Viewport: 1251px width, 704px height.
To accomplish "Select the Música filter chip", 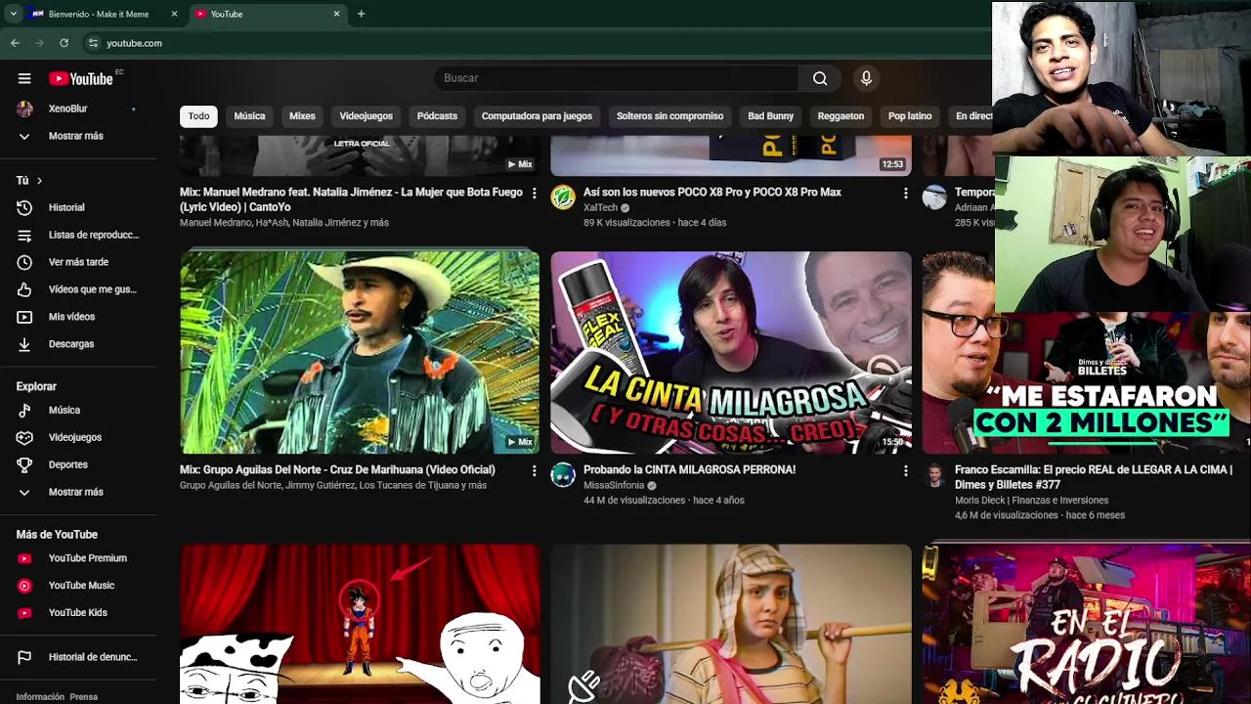I will pyautogui.click(x=249, y=116).
